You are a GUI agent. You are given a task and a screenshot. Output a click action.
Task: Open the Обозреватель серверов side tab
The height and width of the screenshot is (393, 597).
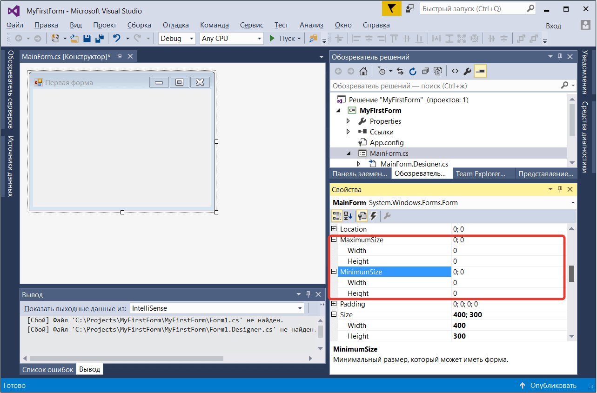(x=10, y=89)
